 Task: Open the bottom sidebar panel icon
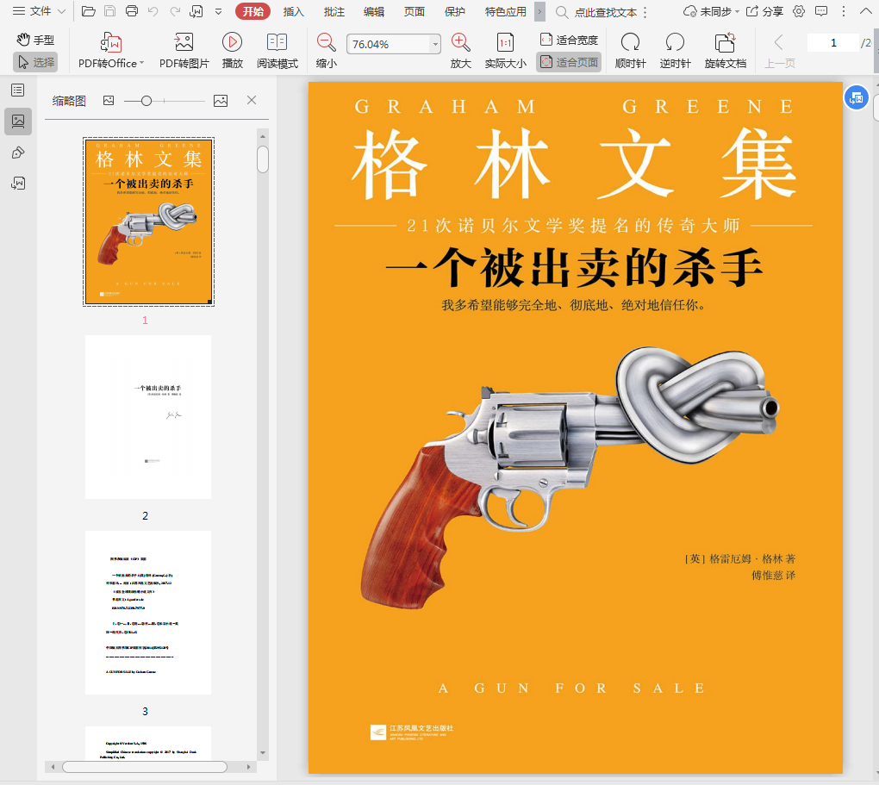tap(18, 184)
